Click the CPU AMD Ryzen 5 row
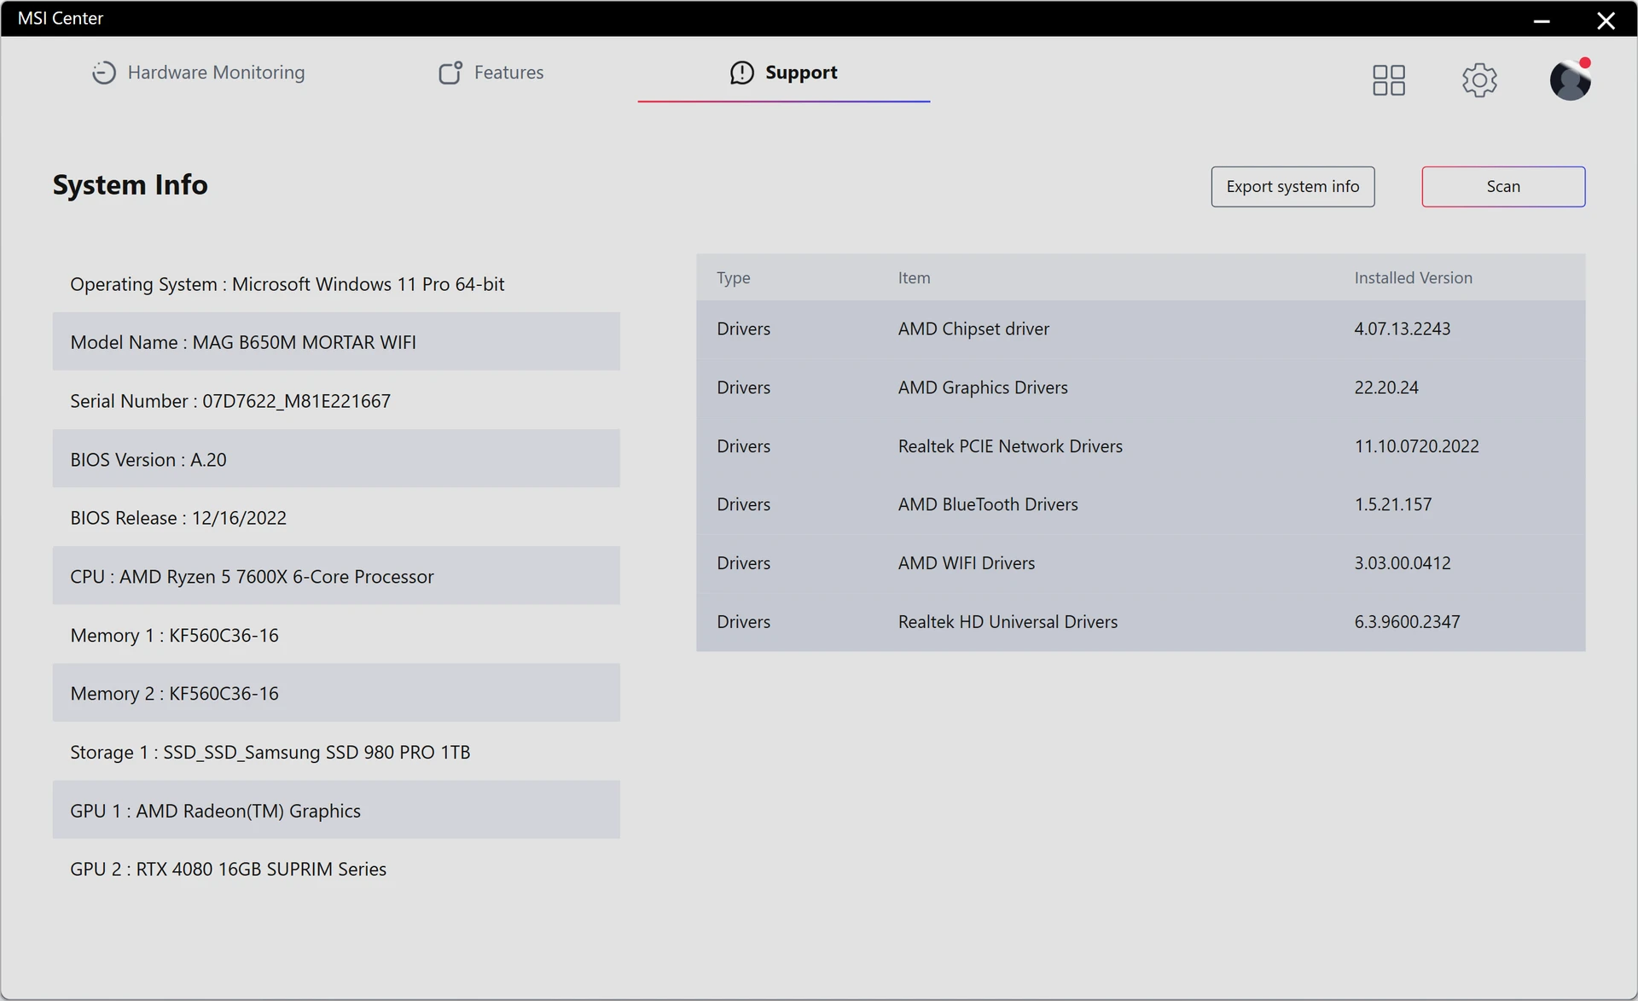Screen dimensions: 1638x1001 coord(336,576)
